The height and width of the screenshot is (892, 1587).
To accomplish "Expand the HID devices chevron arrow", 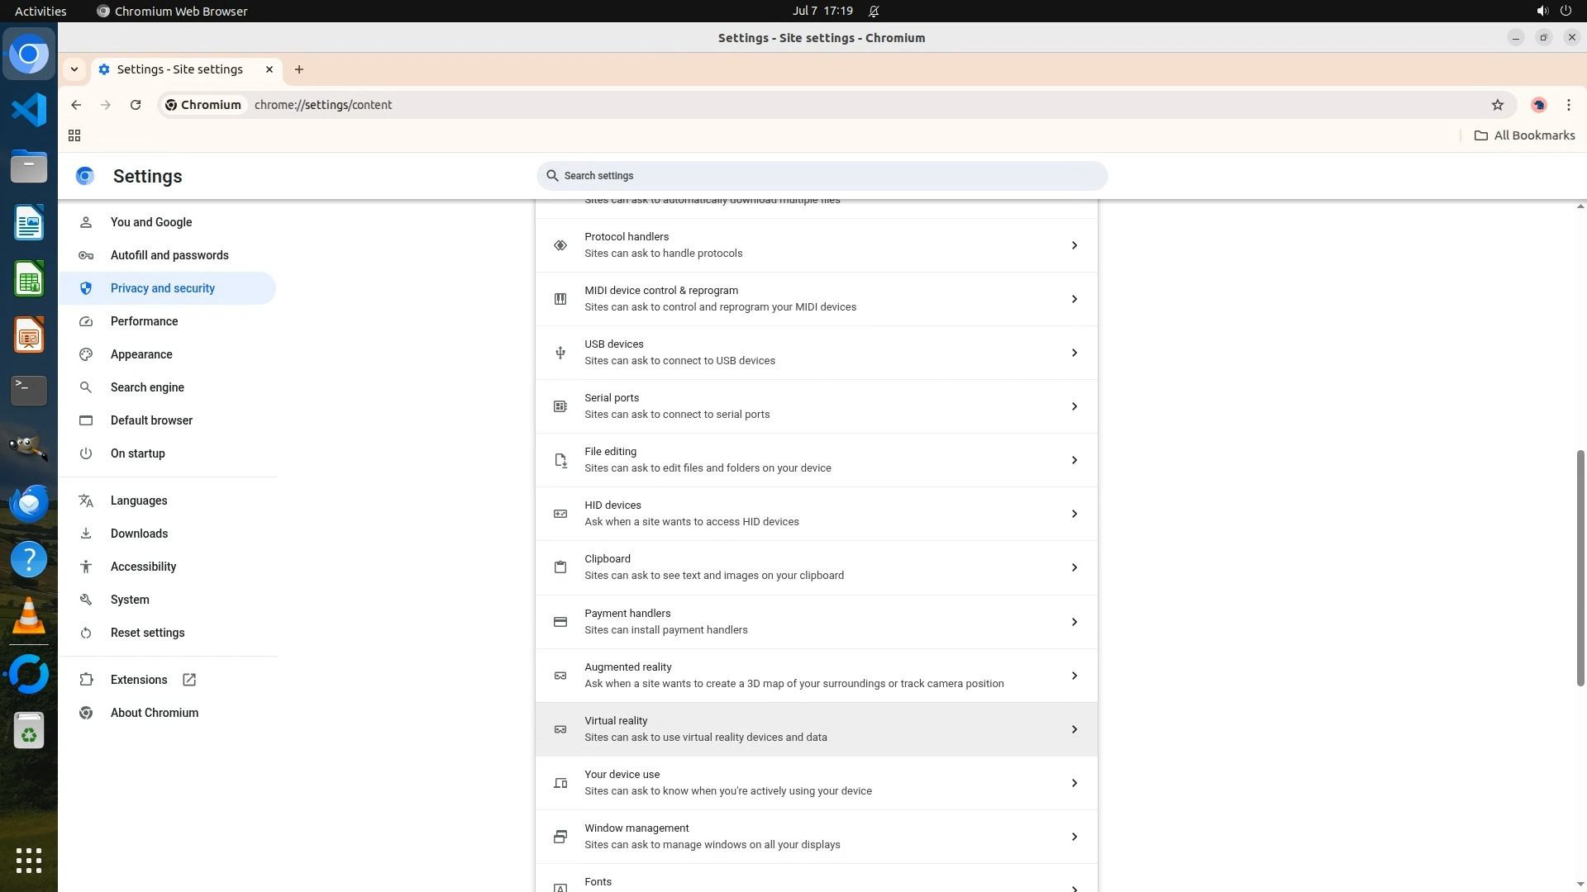I will [1074, 514].
